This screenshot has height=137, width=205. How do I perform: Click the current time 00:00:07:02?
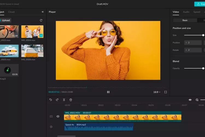[x=54, y=92]
